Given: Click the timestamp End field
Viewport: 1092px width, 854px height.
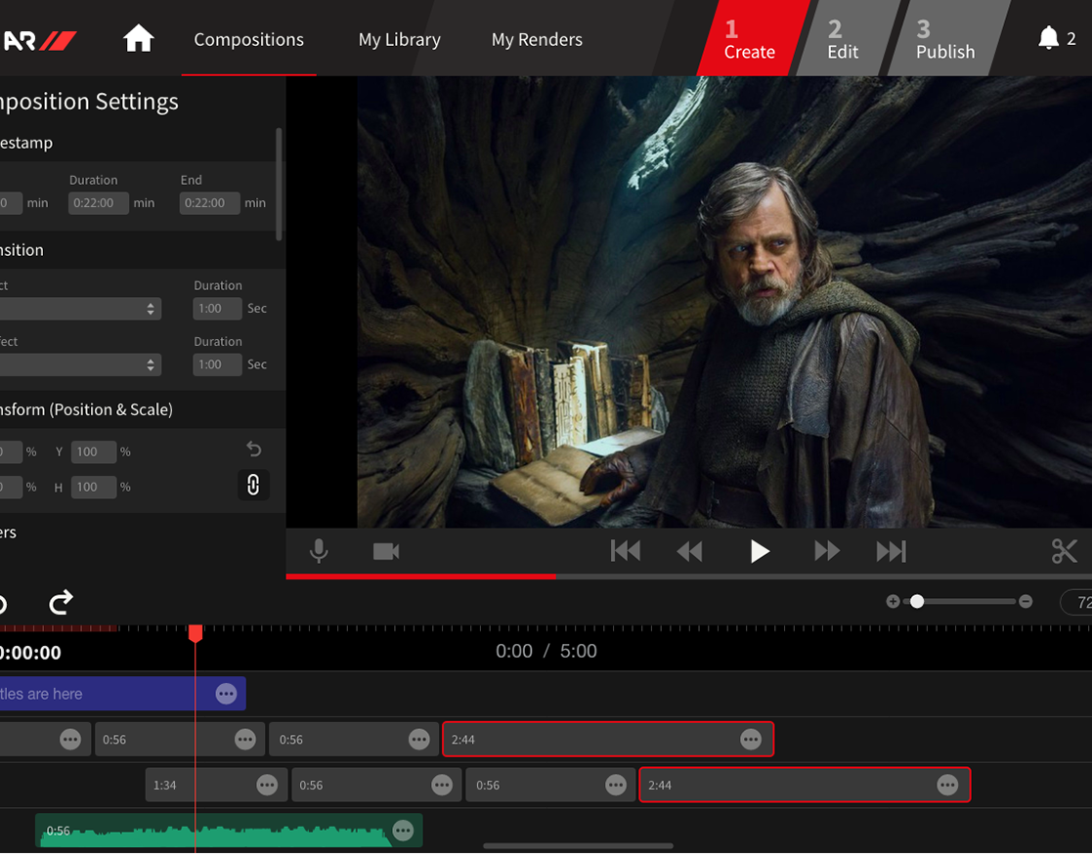Looking at the screenshot, I should pyautogui.click(x=209, y=203).
